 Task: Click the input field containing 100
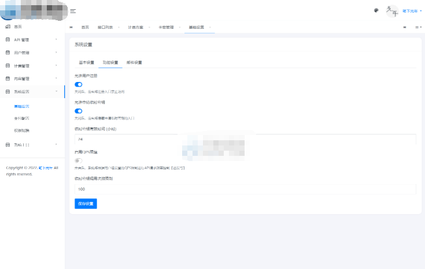(245, 189)
